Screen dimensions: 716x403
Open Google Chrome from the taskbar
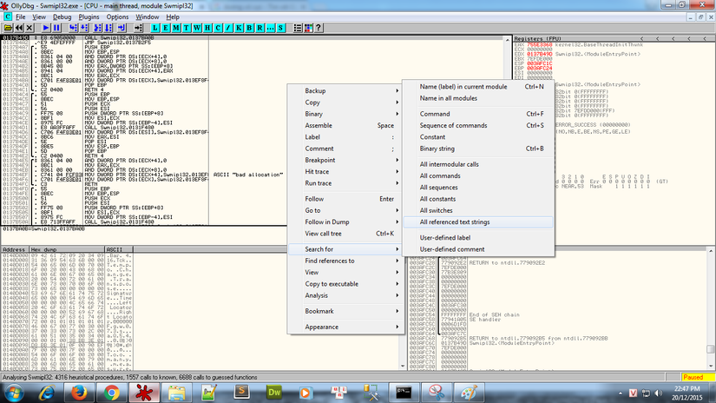coord(111,393)
